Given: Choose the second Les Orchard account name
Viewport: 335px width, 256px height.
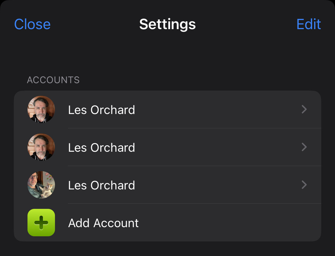Looking at the screenshot, I should (x=101, y=148).
